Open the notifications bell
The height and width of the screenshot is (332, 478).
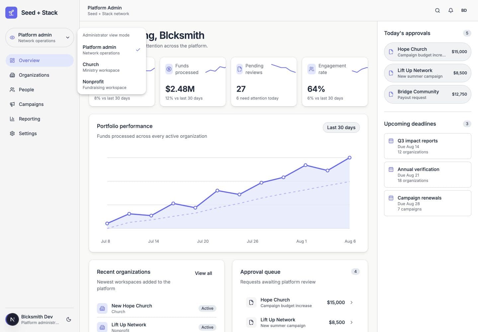[451, 10]
